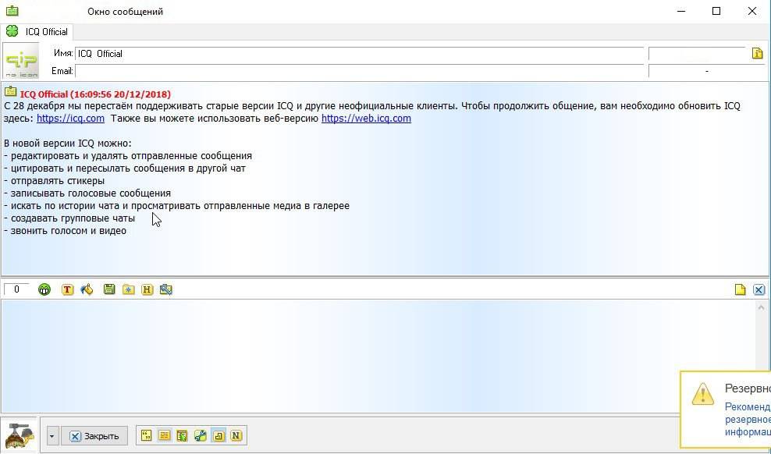Click the line 'создавать групповые чаты'

pos(69,218)
